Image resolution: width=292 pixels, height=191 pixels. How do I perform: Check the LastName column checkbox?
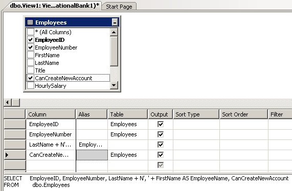31,62
